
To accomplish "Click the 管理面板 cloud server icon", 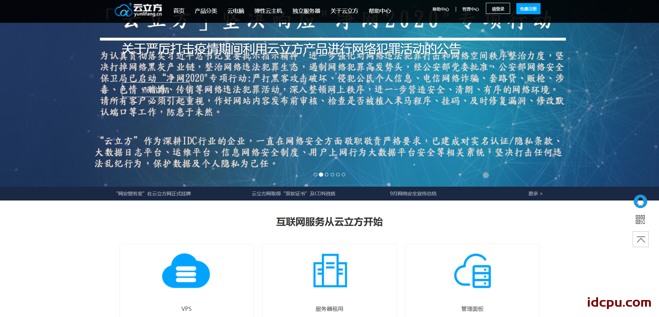I will (x=473, y=271).
